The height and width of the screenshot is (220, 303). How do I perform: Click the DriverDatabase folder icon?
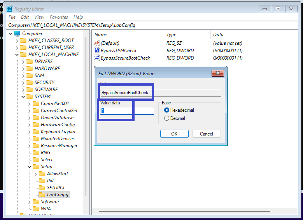click(x=35, y=118)
